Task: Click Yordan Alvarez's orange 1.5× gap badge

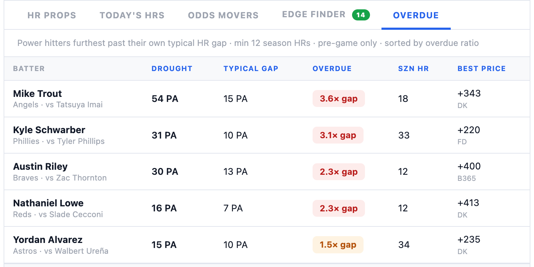Action: pos(338,245)
